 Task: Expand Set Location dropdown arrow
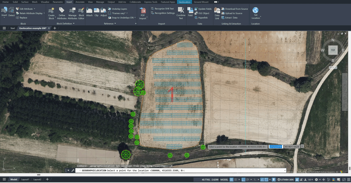[x=261, y=17]
